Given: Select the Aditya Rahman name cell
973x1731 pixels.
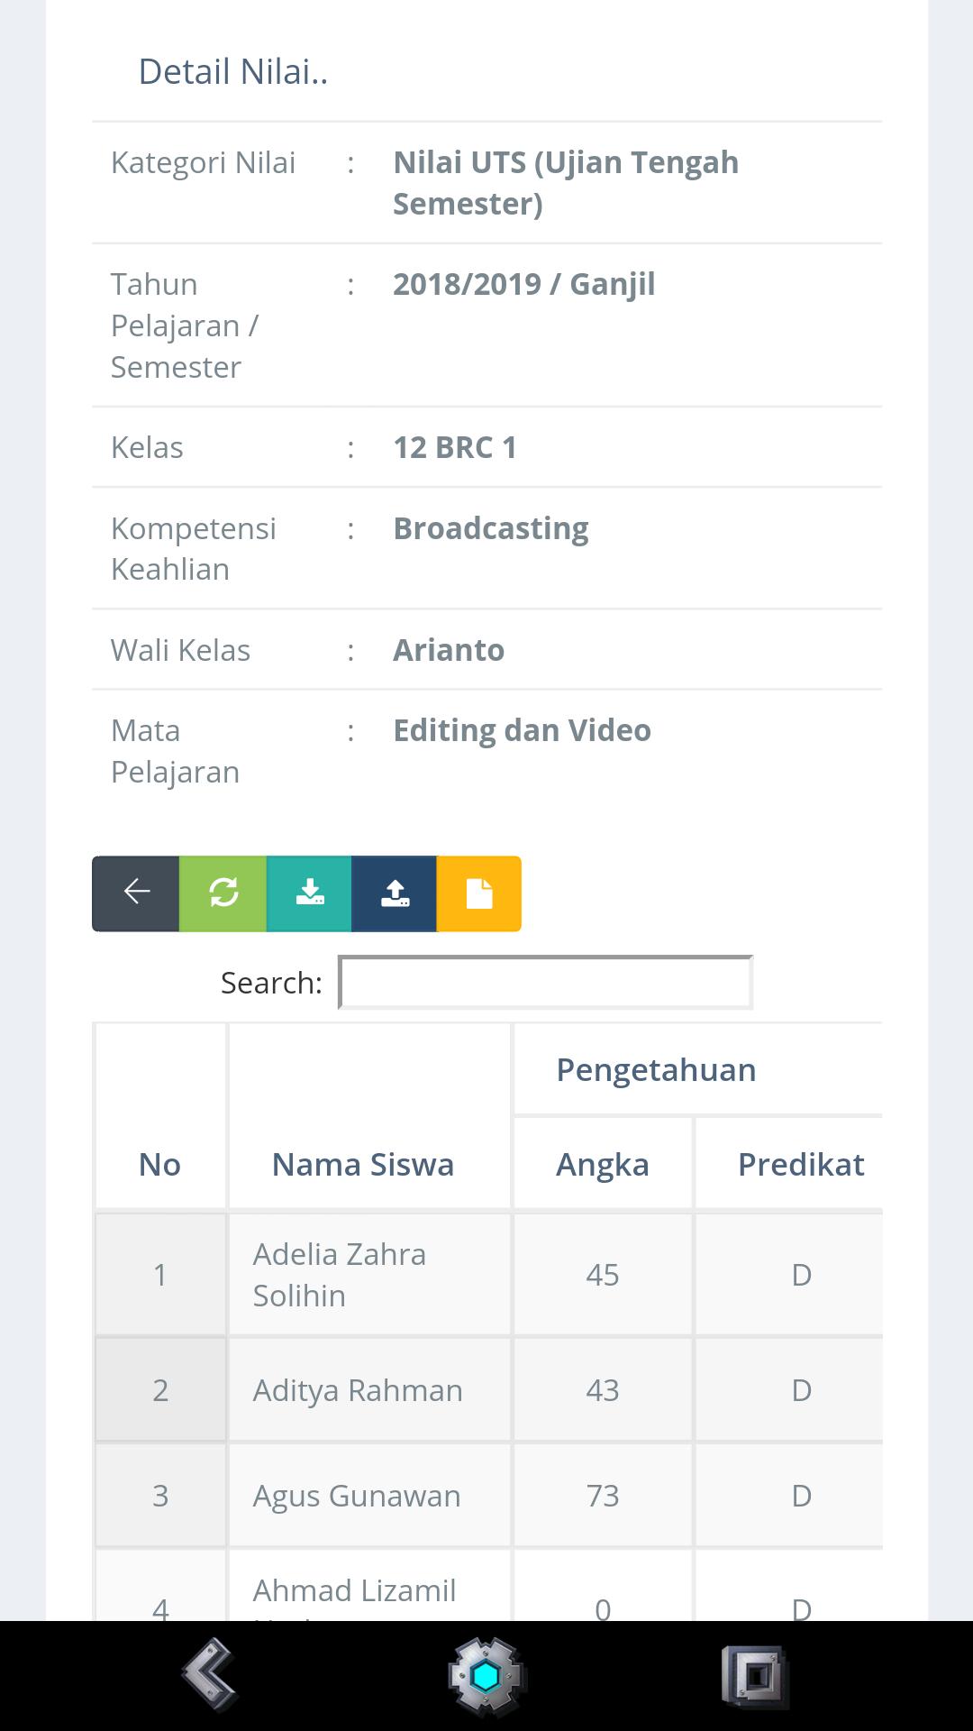Looking at the screenshot, I should (x=358, y=1390).
